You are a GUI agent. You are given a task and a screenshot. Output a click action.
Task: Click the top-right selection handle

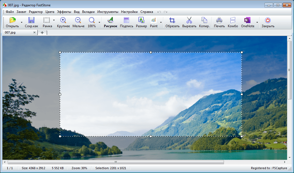242,52
